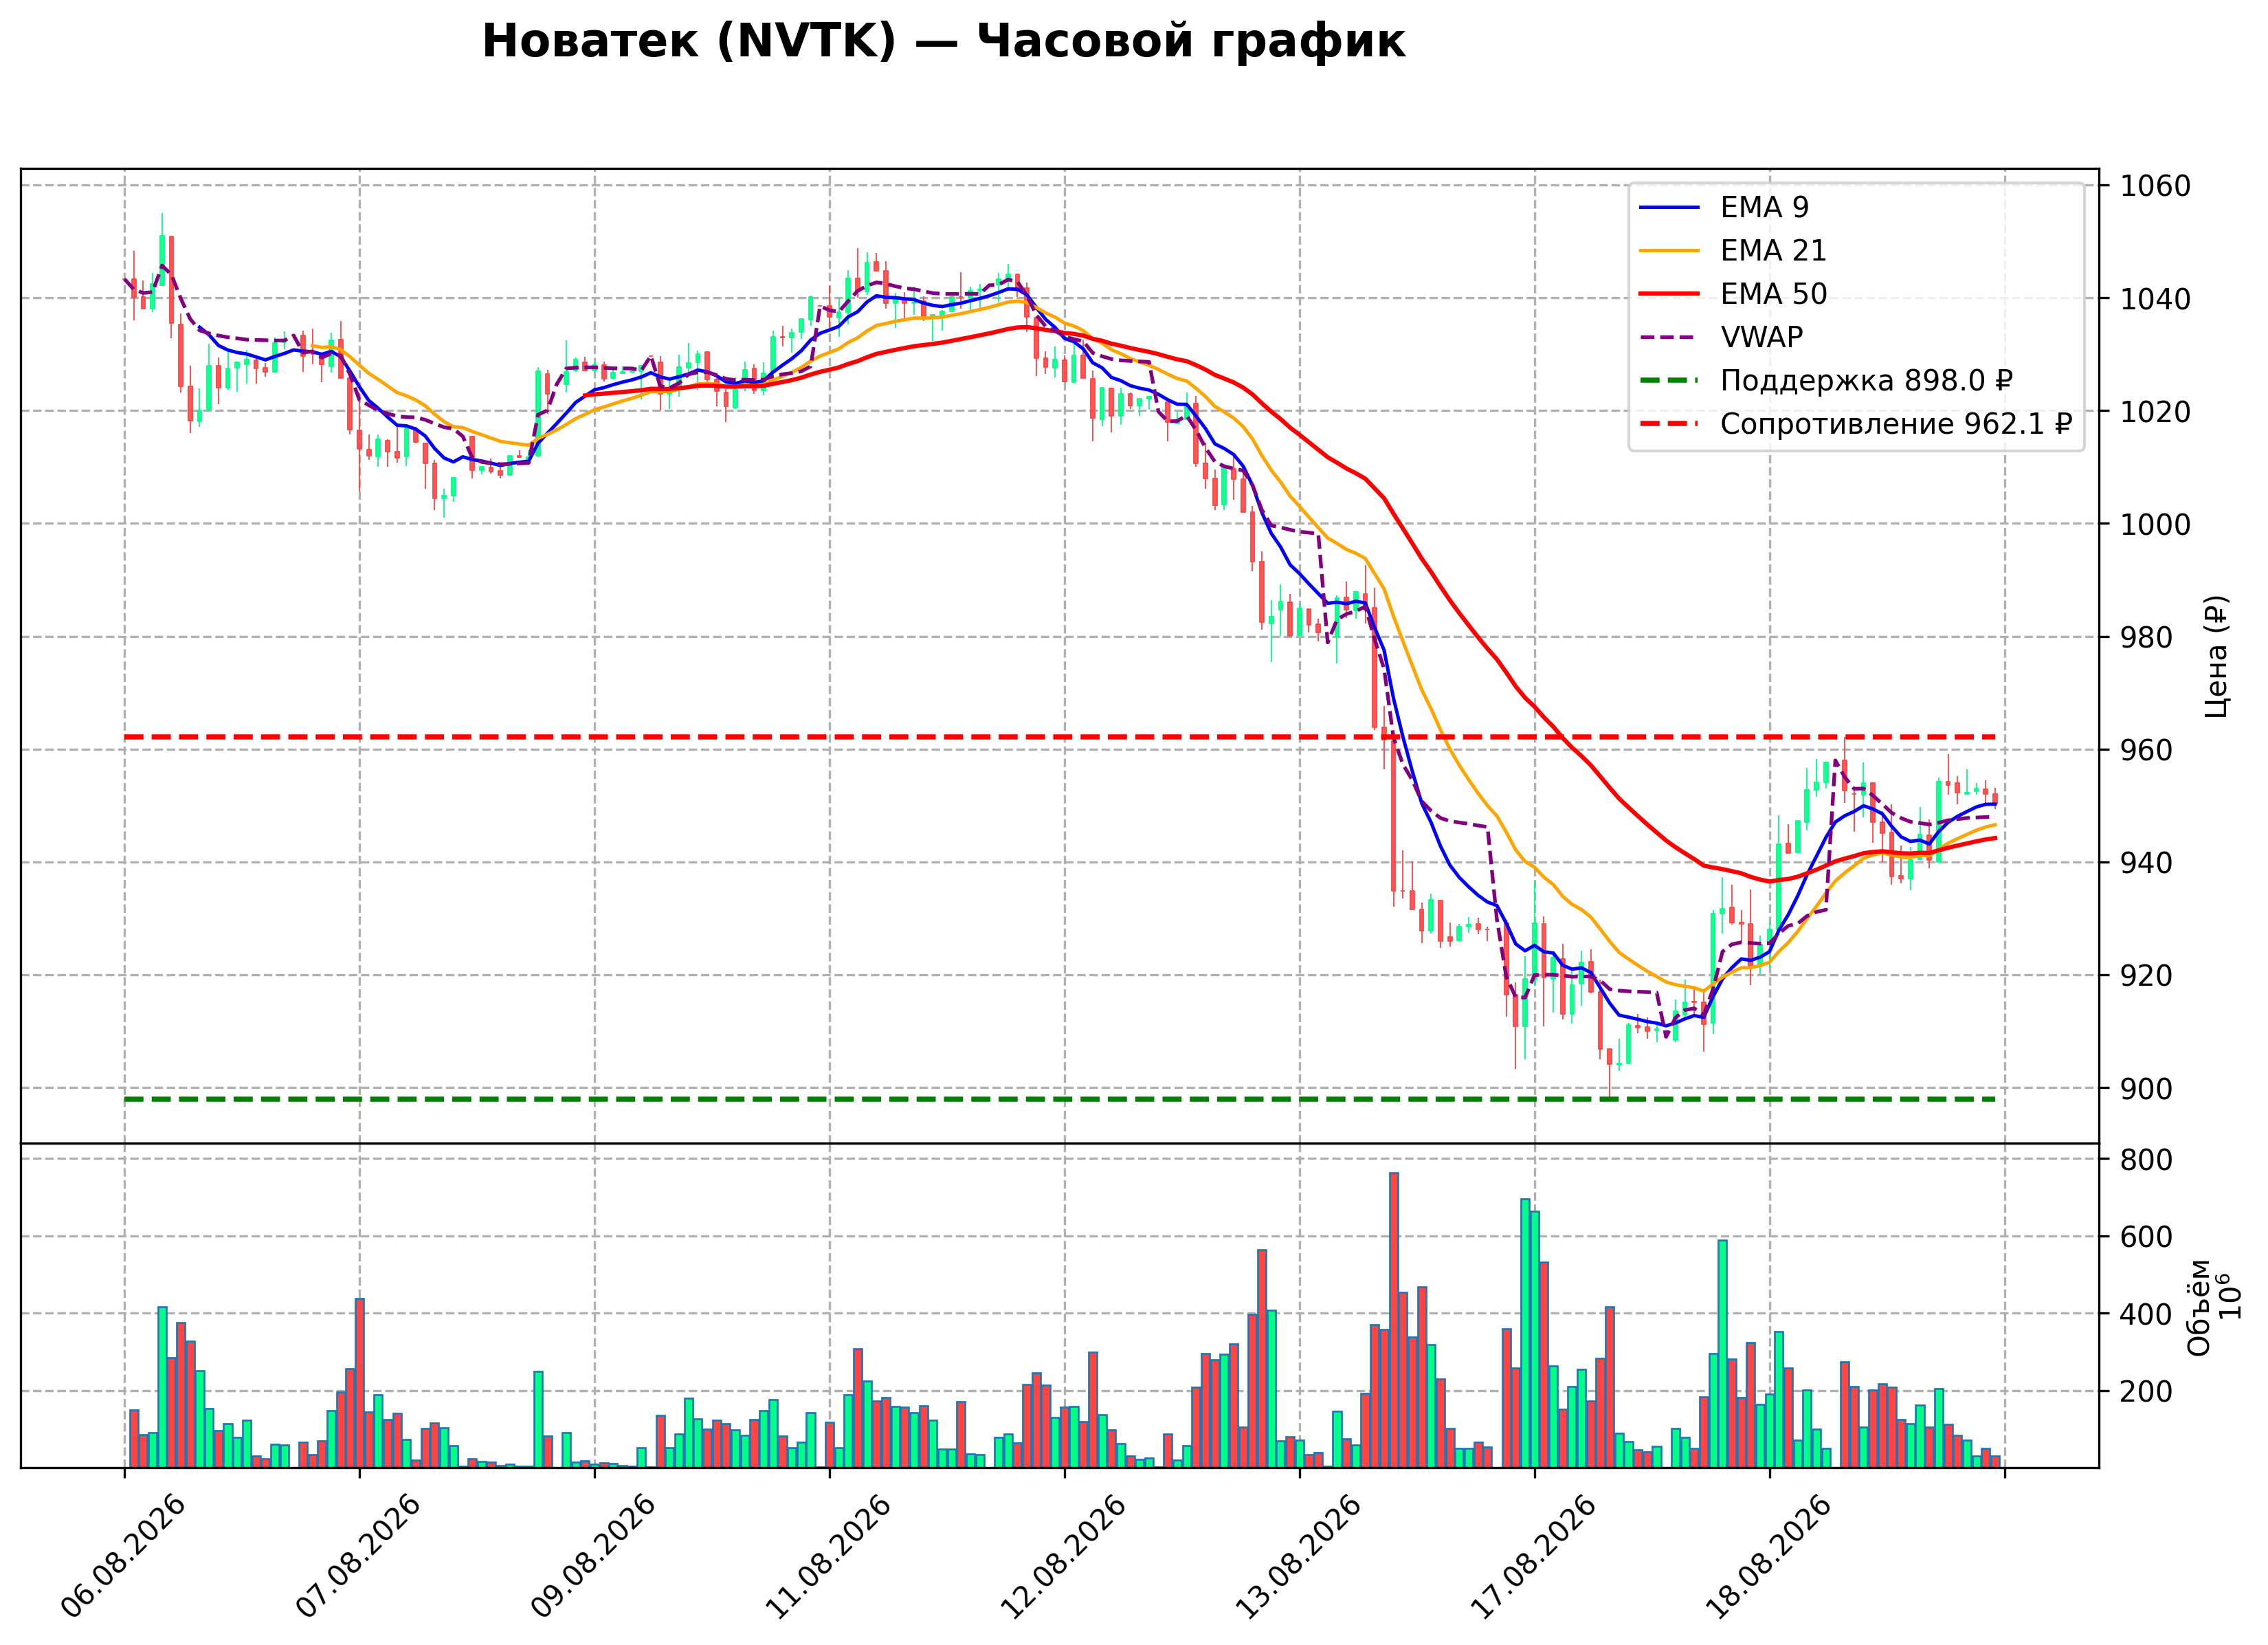Click the price axis value '960'
Viewport: 2268px width, 1645px height.
pyautogui.click(x=2147, y=750)
